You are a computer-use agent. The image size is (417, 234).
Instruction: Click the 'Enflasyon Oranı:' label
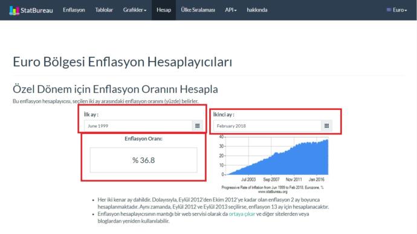click(144, 139)
